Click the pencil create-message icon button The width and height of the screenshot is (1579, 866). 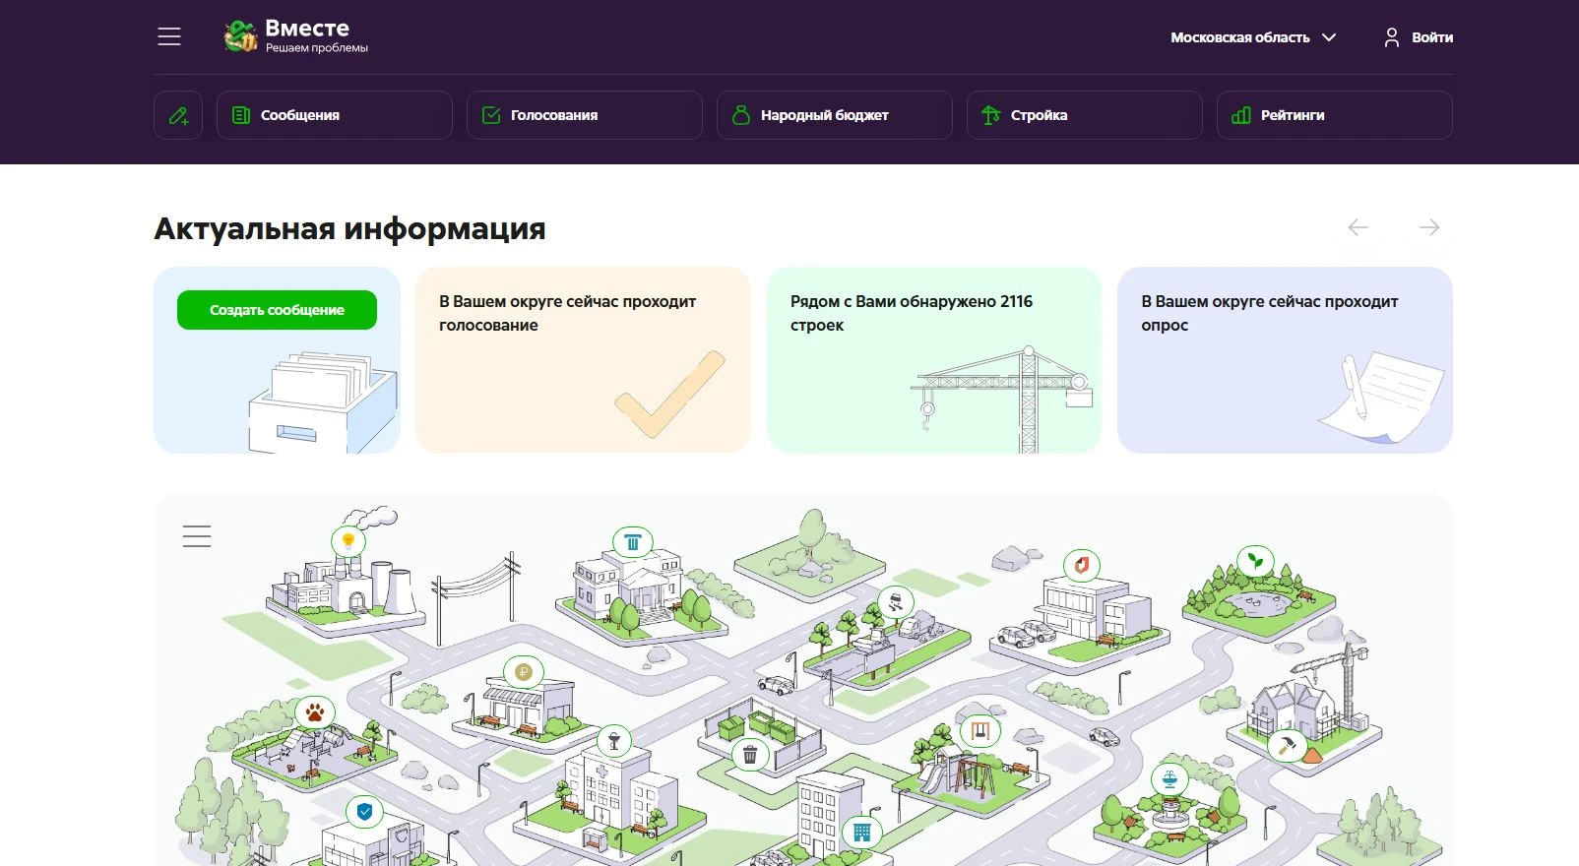[178, 115]
